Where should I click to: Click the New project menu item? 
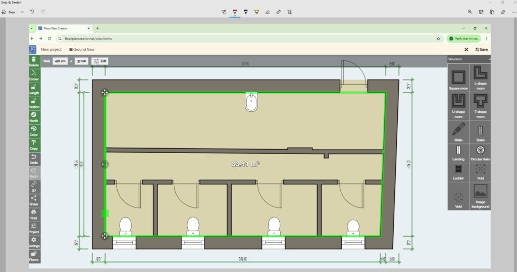coord(51,49)
